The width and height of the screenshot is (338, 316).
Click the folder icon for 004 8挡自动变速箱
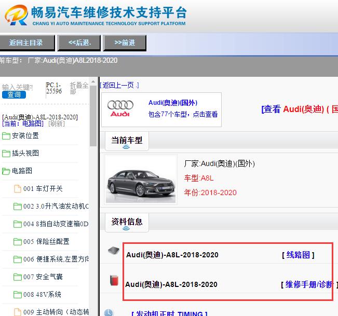point(18,224)
